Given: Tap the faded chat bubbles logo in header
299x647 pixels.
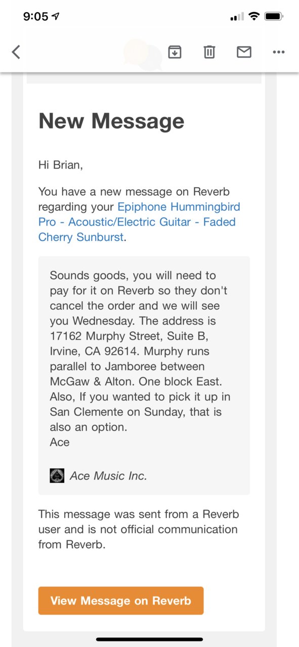Looking at the screenshot, I should click(x=143, y=54).
